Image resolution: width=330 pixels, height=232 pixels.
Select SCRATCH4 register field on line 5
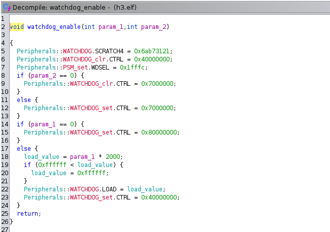tap(109, 51)
